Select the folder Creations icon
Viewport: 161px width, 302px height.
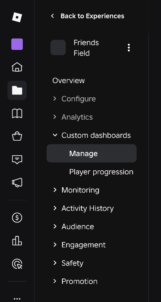(17, 90)
